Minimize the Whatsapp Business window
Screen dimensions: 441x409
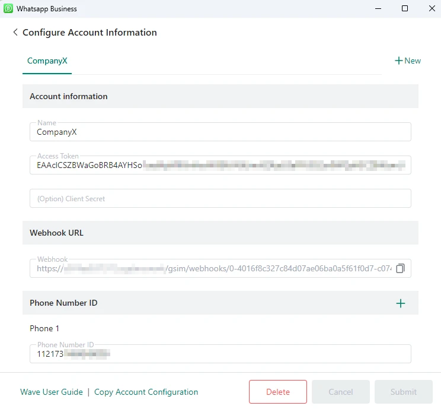point(378,8)
